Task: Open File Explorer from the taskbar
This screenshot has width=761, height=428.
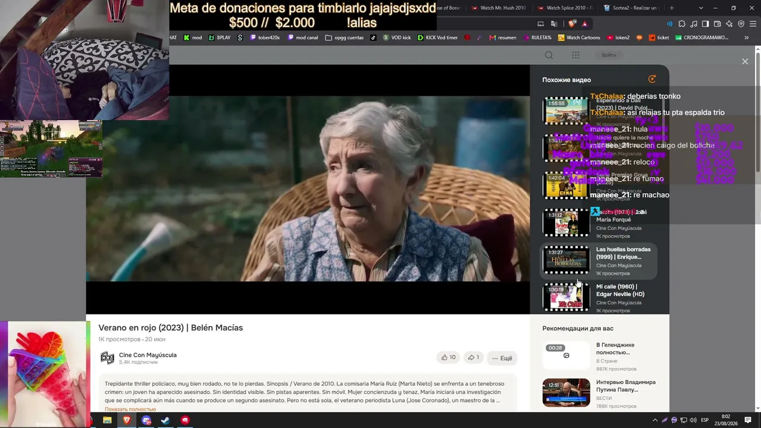Action: click(107, 420)
